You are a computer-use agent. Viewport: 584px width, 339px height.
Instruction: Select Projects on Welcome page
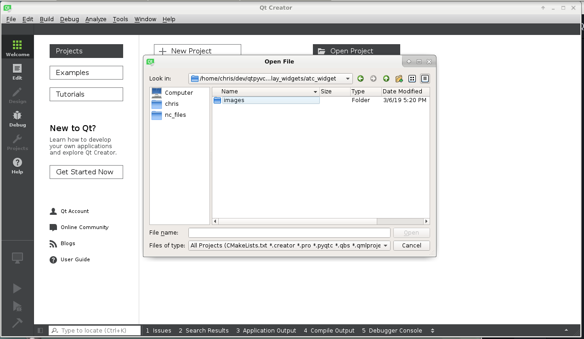(x=86, y=51)
